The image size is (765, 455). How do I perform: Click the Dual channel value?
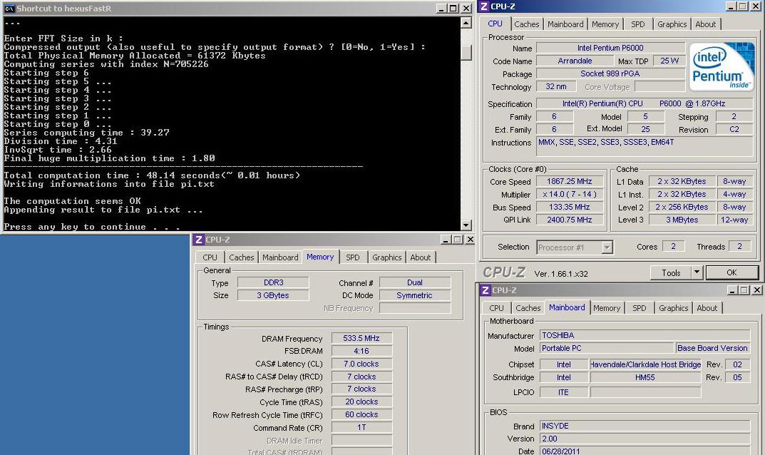(415, 282)
